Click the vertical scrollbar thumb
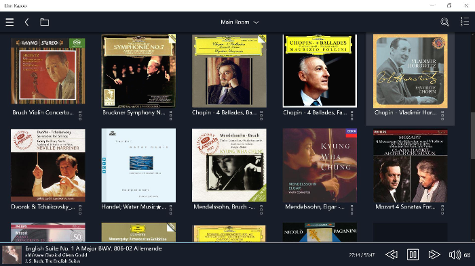 (472, 136)
